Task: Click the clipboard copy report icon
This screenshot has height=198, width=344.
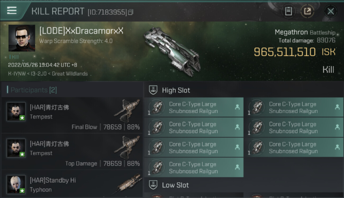Action: pyautogui.click(x=288, y=11)
